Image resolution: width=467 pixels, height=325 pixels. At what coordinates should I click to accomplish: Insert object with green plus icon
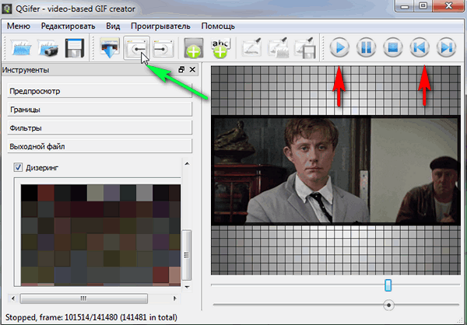[x=194, y=48]
